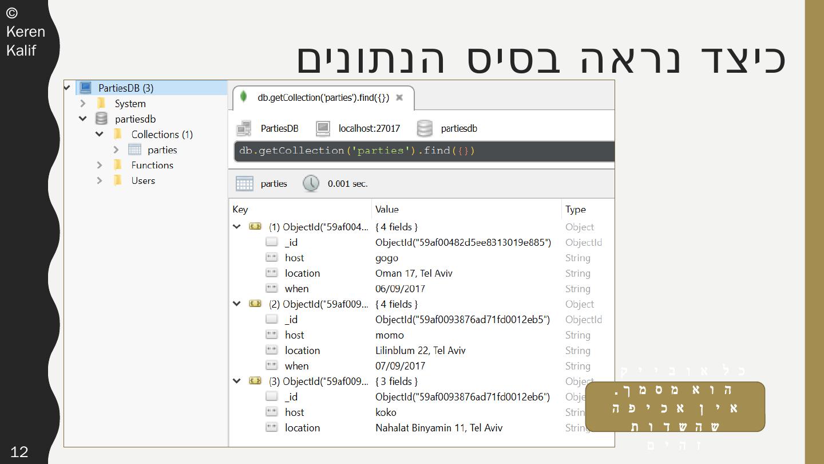Click the value 06/09/2017
The height and width of the screenshot is (464, 824).
[x=400, y=289]
